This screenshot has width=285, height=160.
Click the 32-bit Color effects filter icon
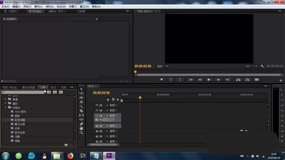pos(55,92)
